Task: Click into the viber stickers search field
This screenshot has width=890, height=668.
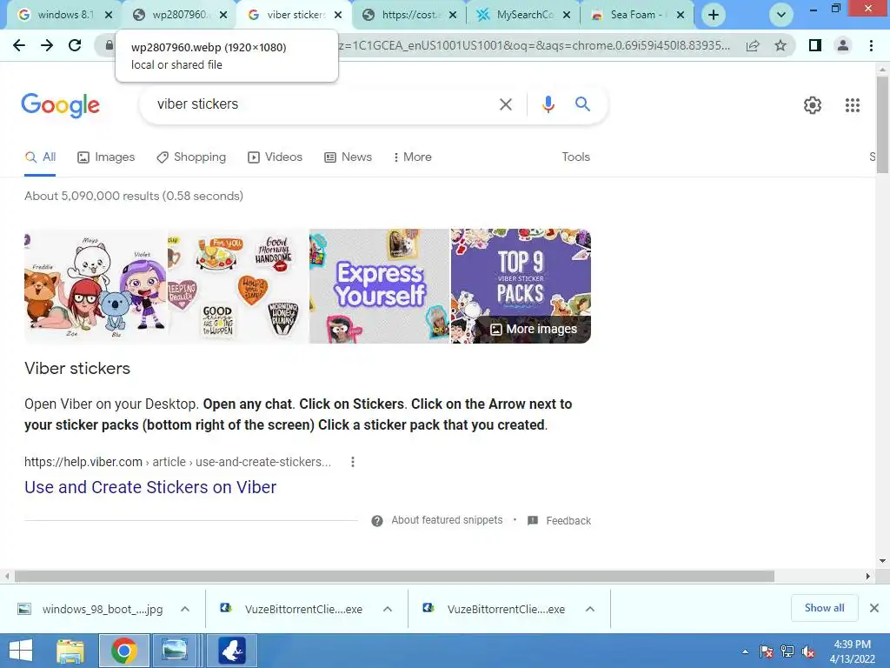Action: [x=323, y=104]
